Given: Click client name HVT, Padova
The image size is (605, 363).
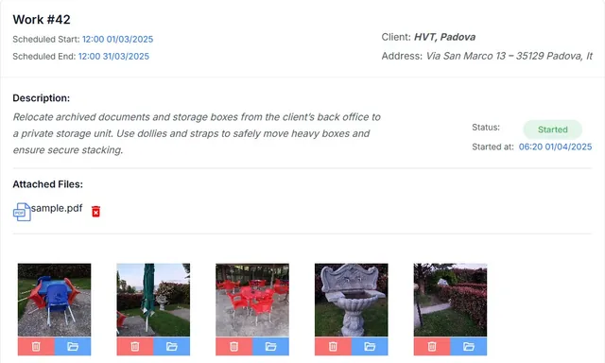Looking at the screenshot, I should tap(444, 37).
